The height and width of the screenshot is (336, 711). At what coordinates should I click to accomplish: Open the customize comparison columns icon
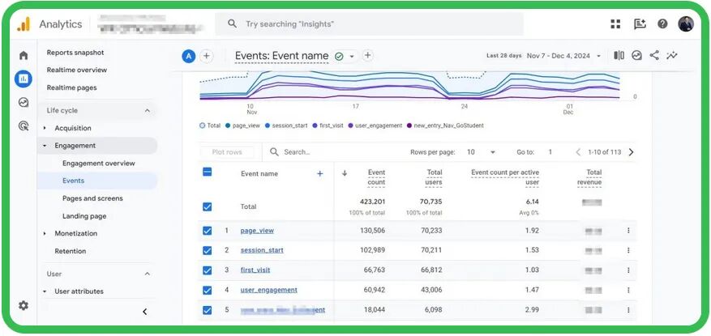coord(619,56)
